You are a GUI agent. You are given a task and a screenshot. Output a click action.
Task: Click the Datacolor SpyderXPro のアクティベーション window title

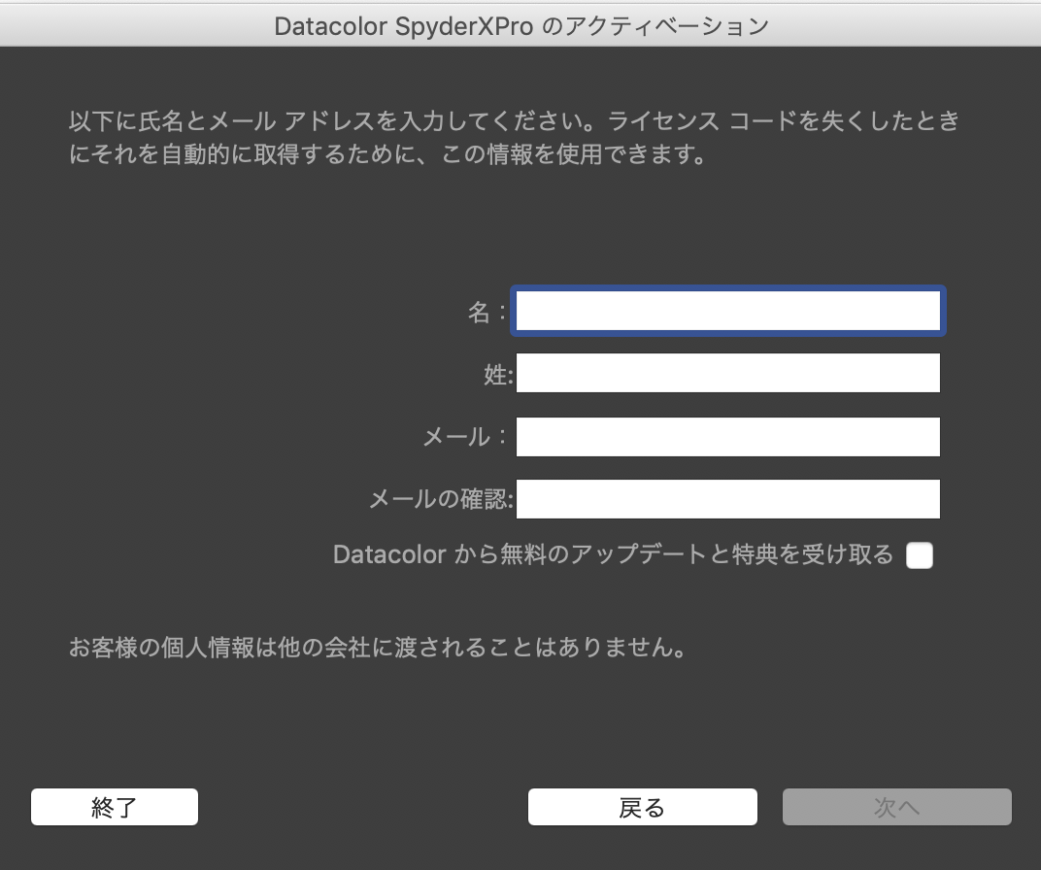[520, 25]
